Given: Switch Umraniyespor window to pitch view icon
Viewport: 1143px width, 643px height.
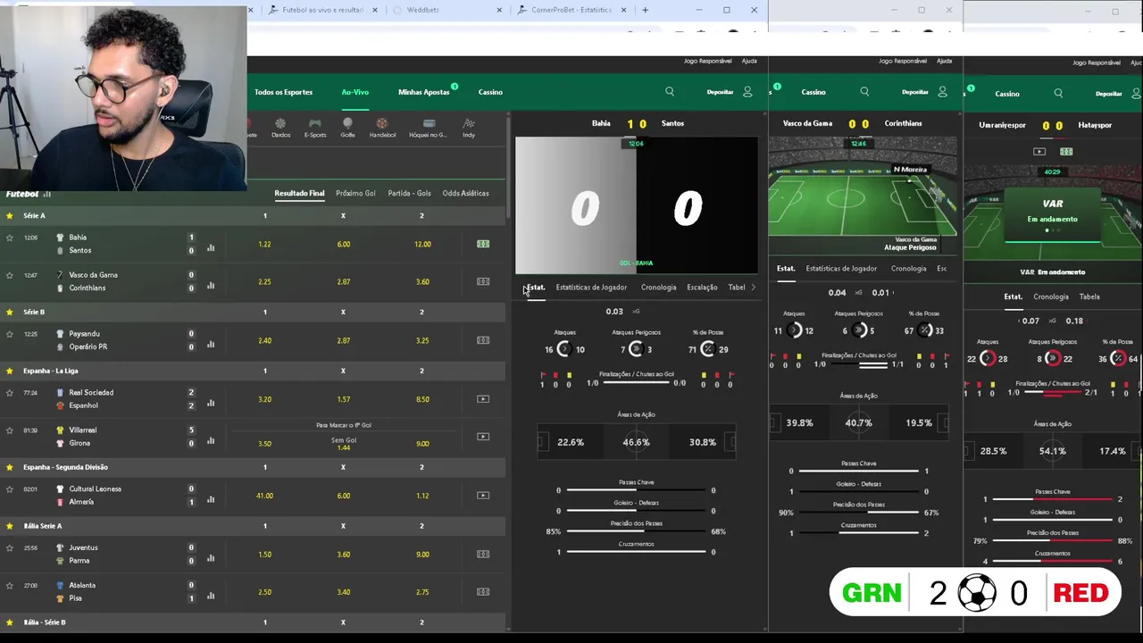Looking at the screenshot, I should (x=1066, y=152).
